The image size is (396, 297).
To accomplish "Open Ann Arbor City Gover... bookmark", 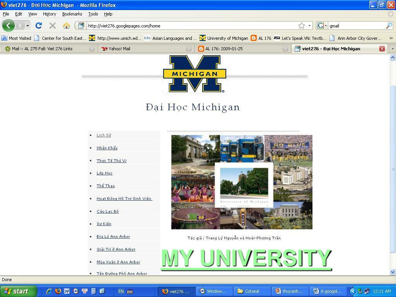I will (356, 38).
